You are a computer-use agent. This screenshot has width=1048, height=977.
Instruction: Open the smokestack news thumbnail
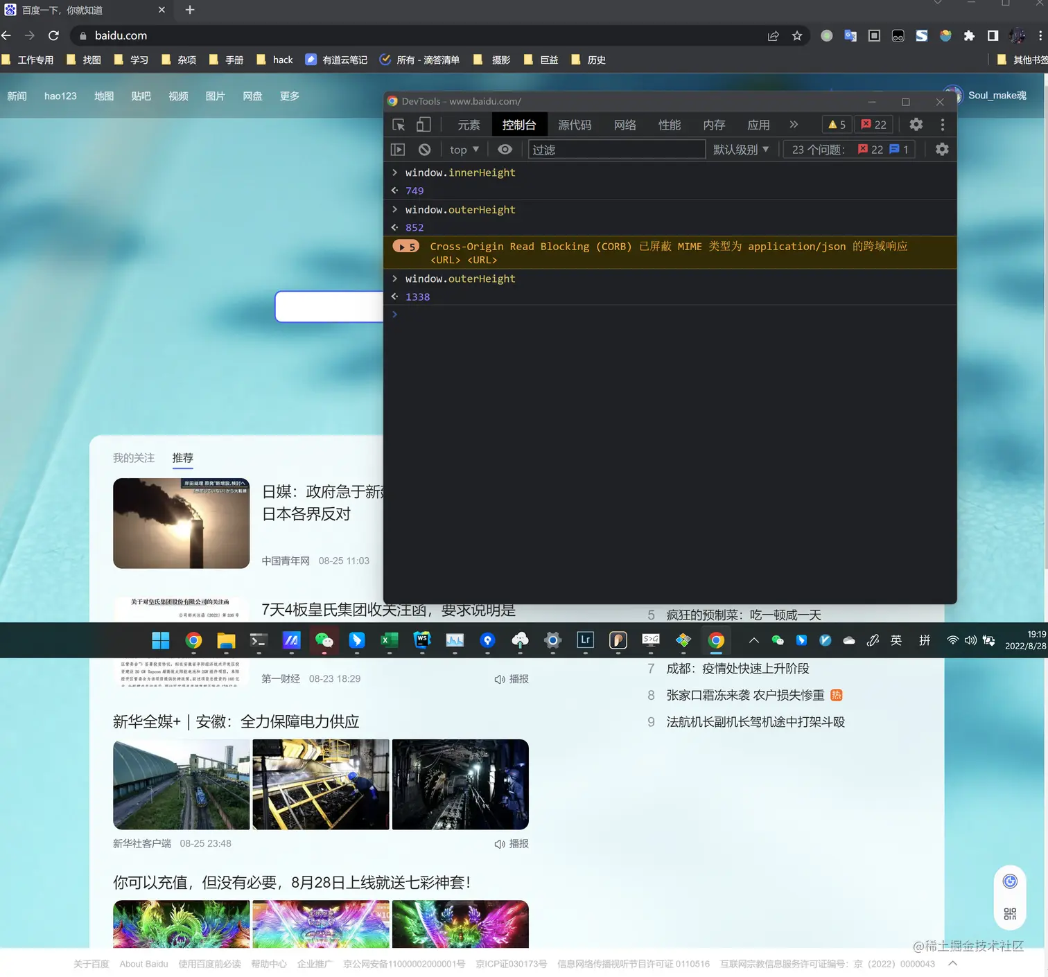coord(181,523)
